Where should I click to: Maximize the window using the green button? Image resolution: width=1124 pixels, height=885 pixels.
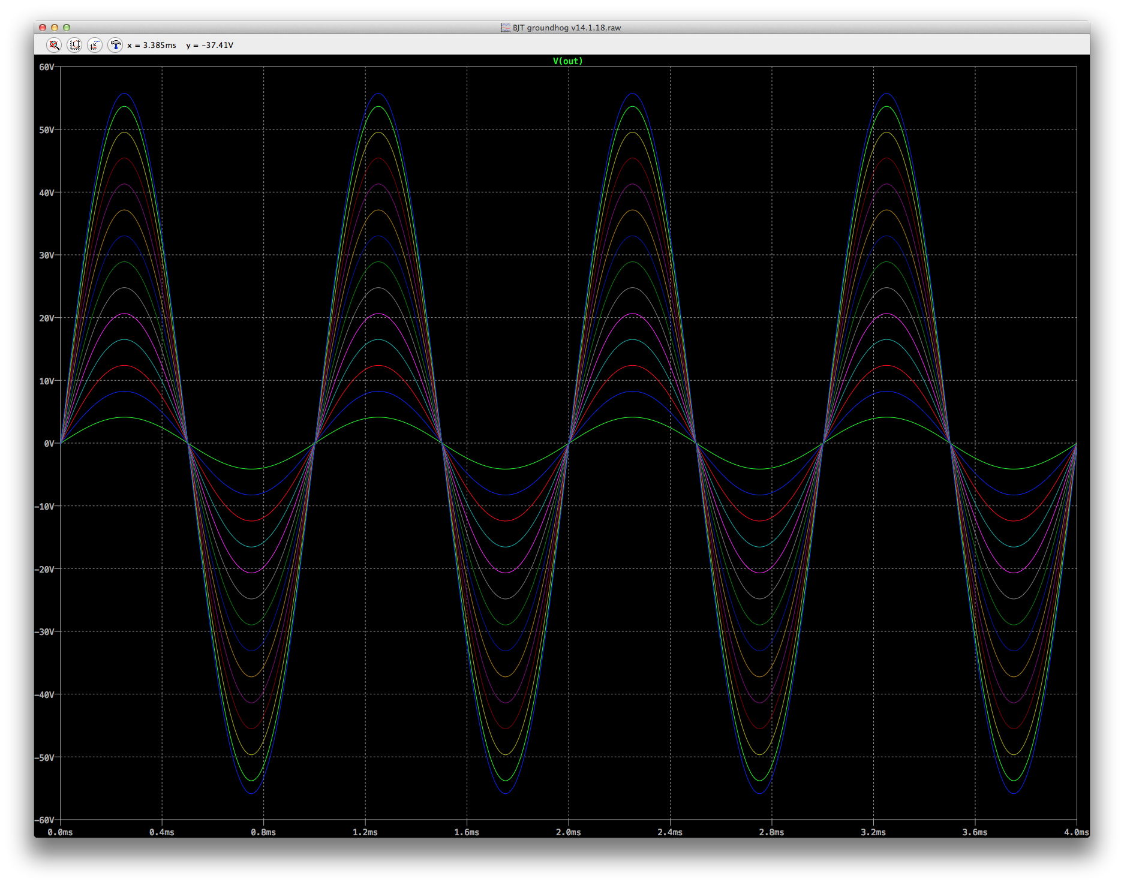[x=67, y=28]
